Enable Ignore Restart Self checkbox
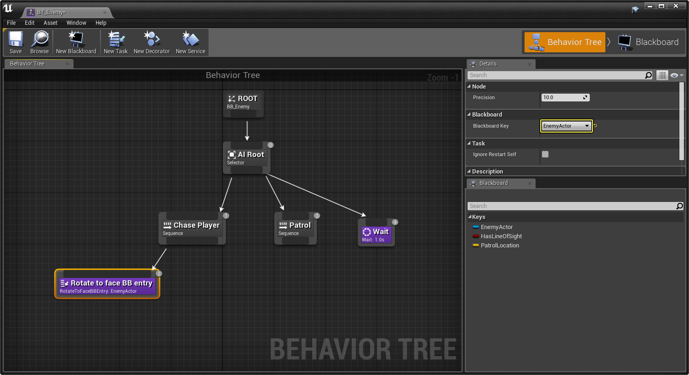The height and width of the screenshot is (375, 689). click(545, 154)
